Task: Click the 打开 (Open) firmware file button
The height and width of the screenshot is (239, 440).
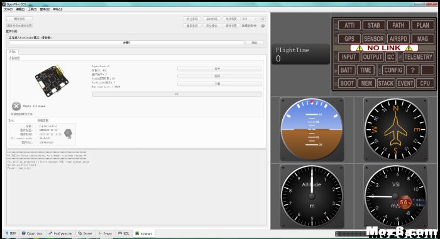Action: tap(219, 68)
